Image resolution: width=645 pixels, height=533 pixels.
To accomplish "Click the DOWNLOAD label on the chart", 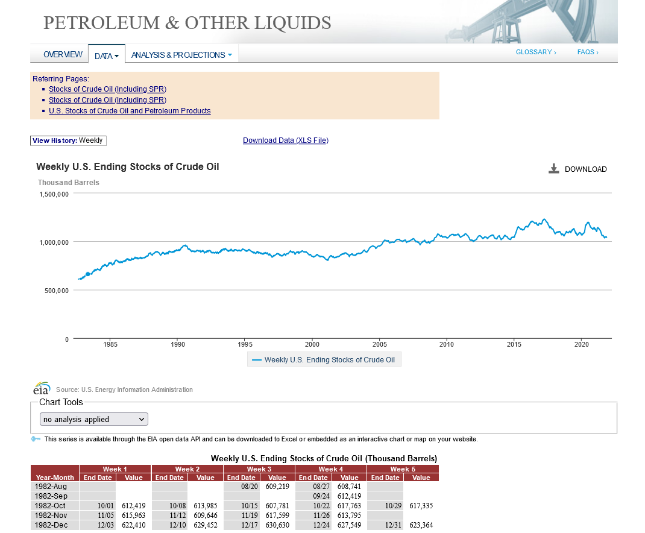I will point(585,169).
